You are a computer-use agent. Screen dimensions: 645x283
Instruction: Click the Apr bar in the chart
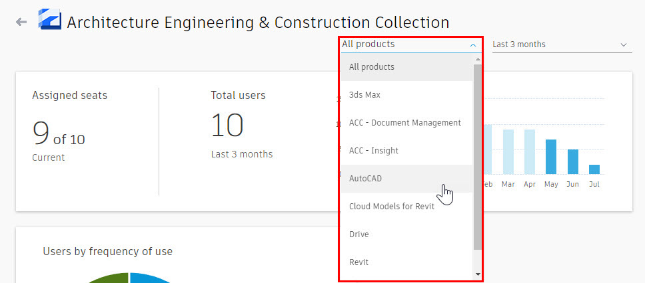click(530, 151)
